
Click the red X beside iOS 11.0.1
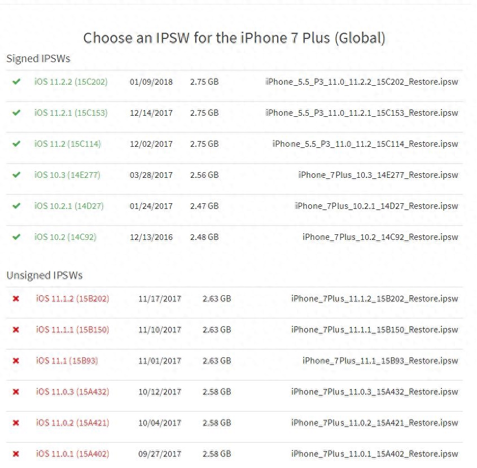tap(16, 453)
